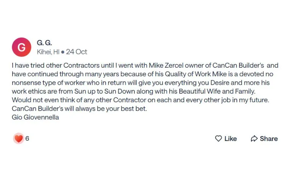Click the Share button label
This screenshot has width=297, height=185.
click(x=268, y=139)
